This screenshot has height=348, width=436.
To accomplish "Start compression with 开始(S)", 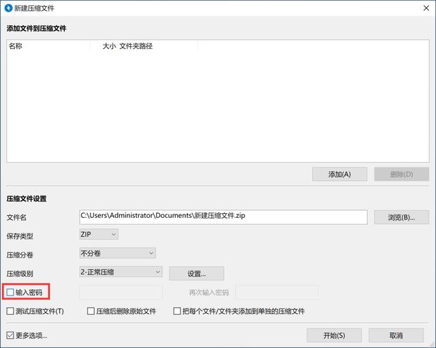I will click(334, 335).
